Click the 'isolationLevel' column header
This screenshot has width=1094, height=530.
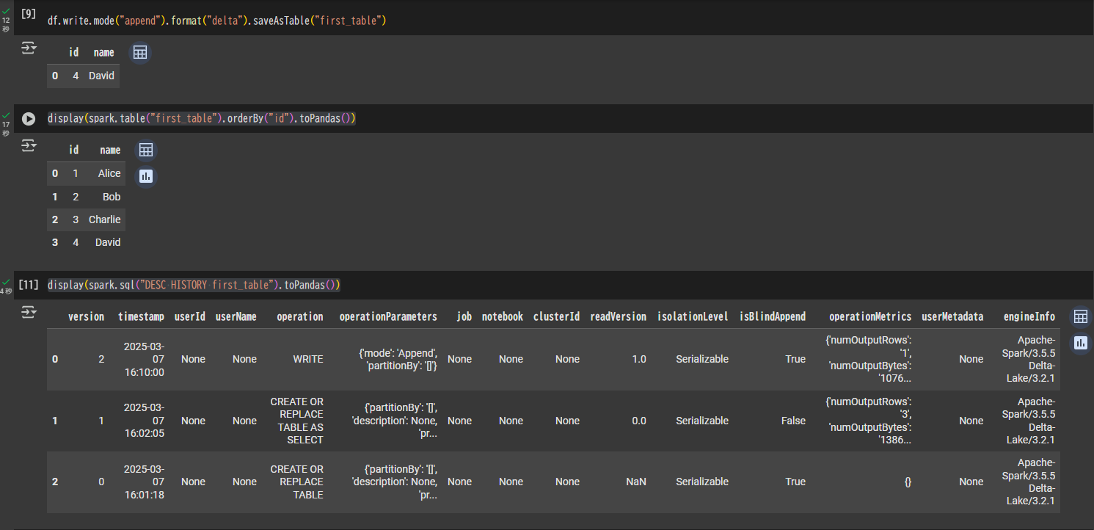[693, 317]
